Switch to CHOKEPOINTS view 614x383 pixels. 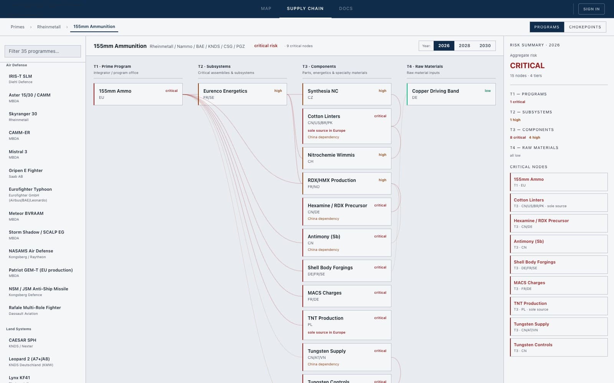585,27
